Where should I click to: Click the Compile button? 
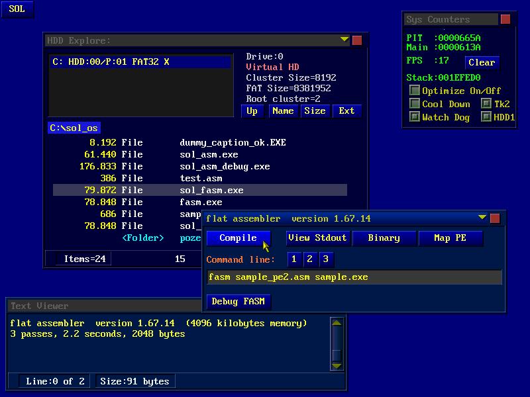click(x=238, y=238)
